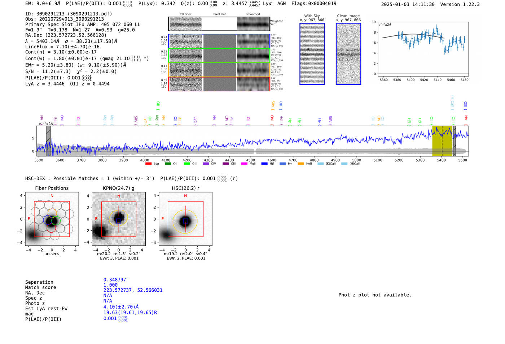Click the Cont(w) = 1.80 gmag line
Image resolution: width=505 pixels, height=344 pixels.
[x=87, y=58]
